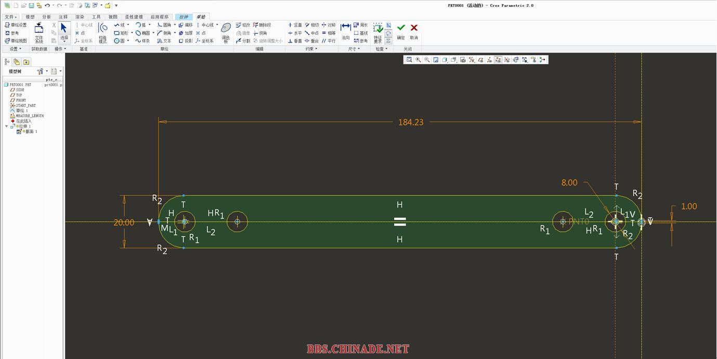Apply the 水平 horizontal constraint
This screenshot has height=359, width=717.
(x=295, y=33)
